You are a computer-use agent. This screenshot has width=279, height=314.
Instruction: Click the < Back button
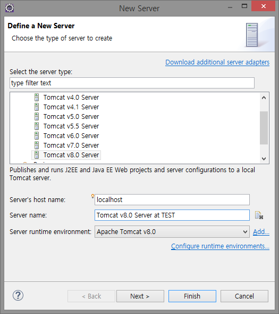(91, 296)
